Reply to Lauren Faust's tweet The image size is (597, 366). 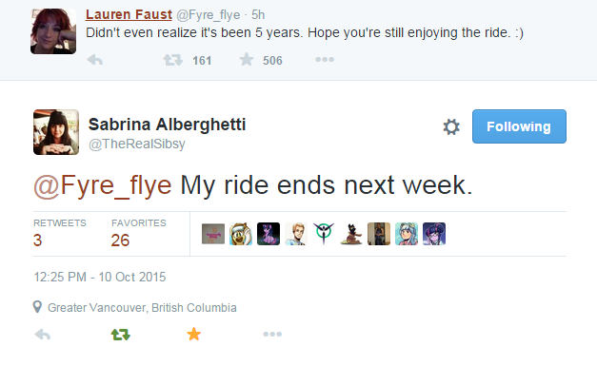click(95, 60)
